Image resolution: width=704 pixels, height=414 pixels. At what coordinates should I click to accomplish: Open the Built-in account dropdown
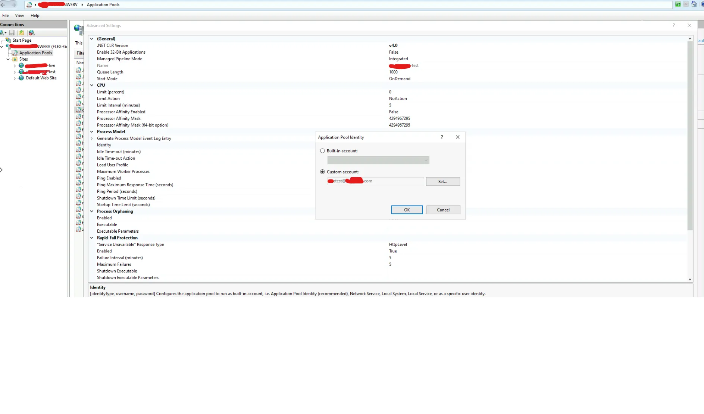pyautogui.click(x=378, y=160)
